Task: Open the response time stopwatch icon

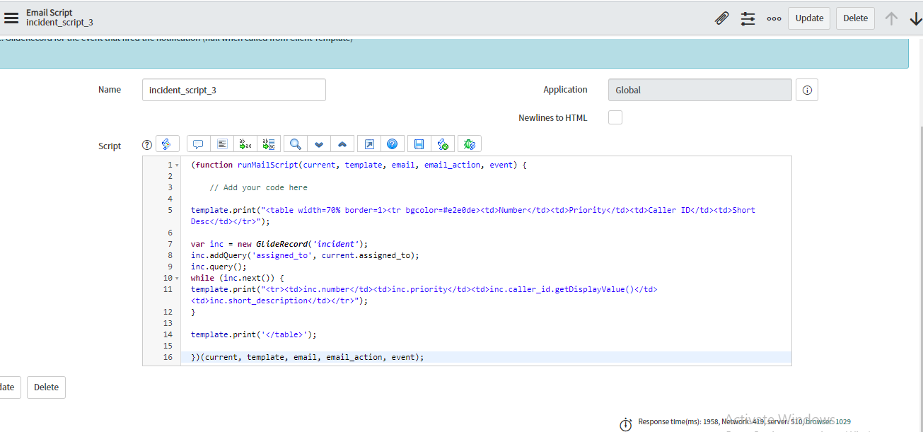Action: pyautogui.click(x=626, y=424)
